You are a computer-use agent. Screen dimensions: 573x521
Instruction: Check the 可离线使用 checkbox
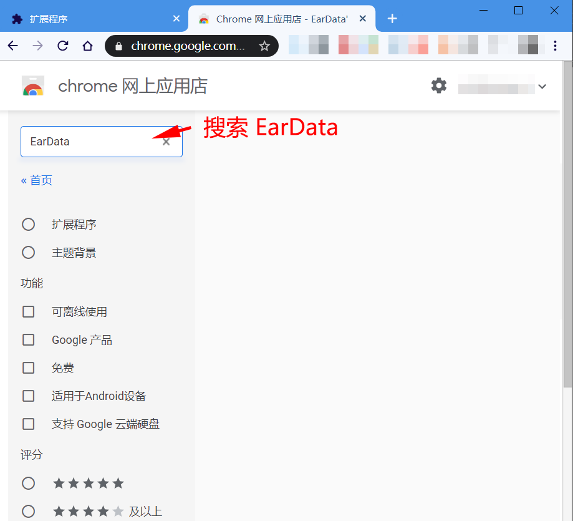[29, 312]
